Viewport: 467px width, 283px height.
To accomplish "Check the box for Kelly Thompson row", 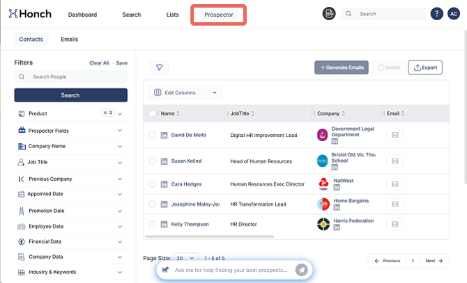I will coord(153,225).
